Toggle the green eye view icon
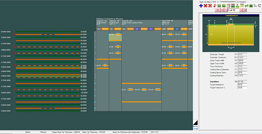This screenshot has height=134, width=262. 251,6
